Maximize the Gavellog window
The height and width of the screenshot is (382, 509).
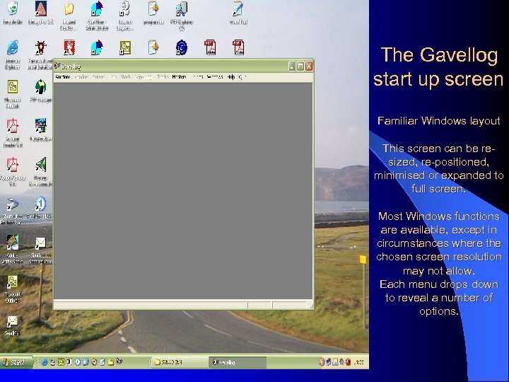[300, 66]
